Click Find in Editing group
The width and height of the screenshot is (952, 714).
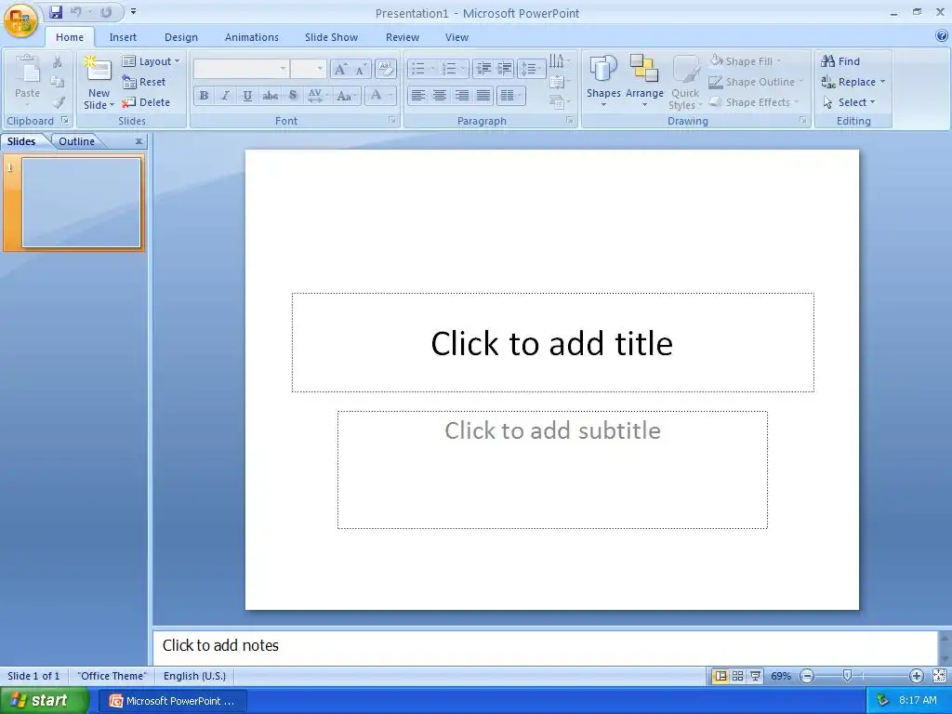[840, 61]
